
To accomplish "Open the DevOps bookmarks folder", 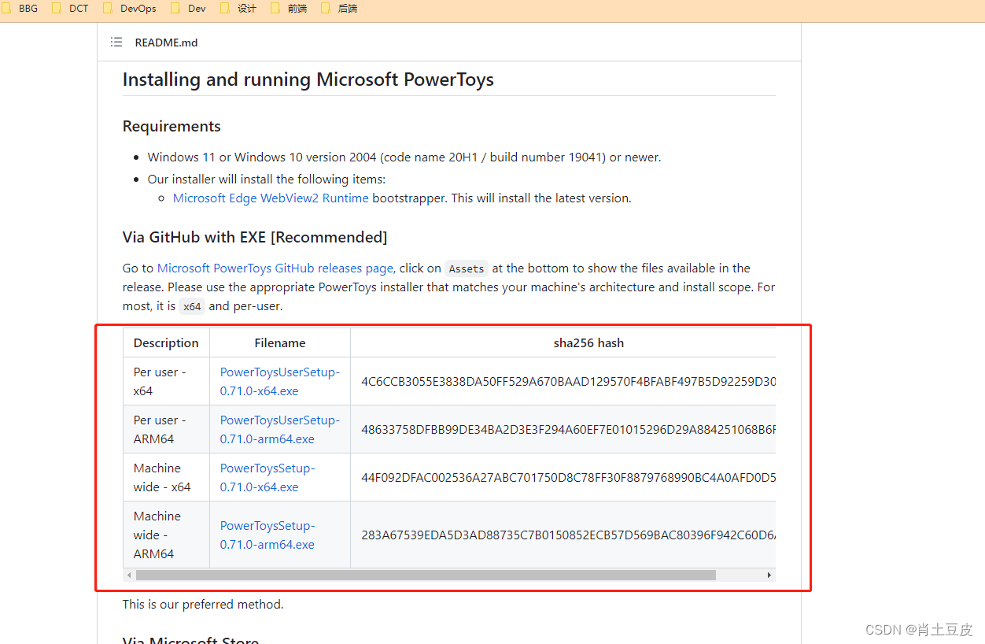I will coord(130,9).
